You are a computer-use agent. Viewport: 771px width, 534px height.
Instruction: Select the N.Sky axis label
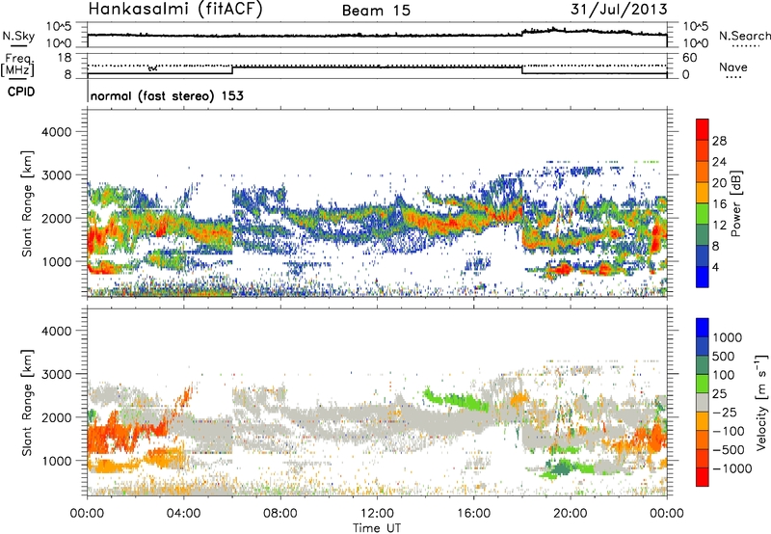[18, 36]
